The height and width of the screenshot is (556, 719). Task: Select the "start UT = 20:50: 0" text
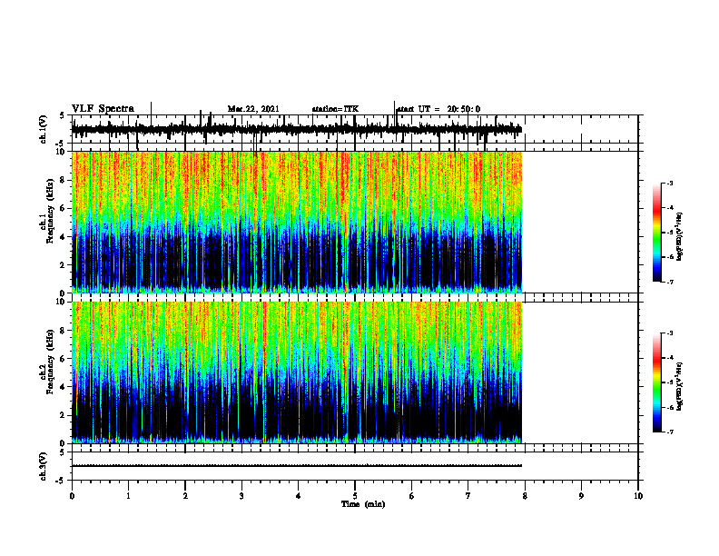[438, 109]
